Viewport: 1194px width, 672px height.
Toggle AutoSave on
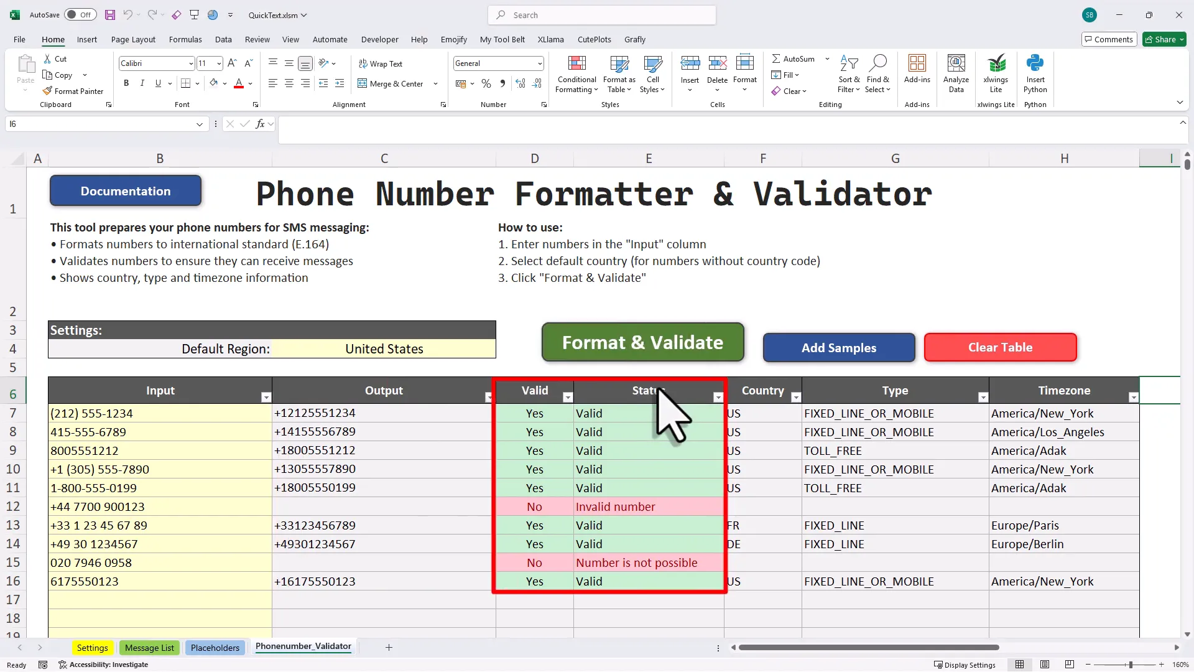pos(80,14)
